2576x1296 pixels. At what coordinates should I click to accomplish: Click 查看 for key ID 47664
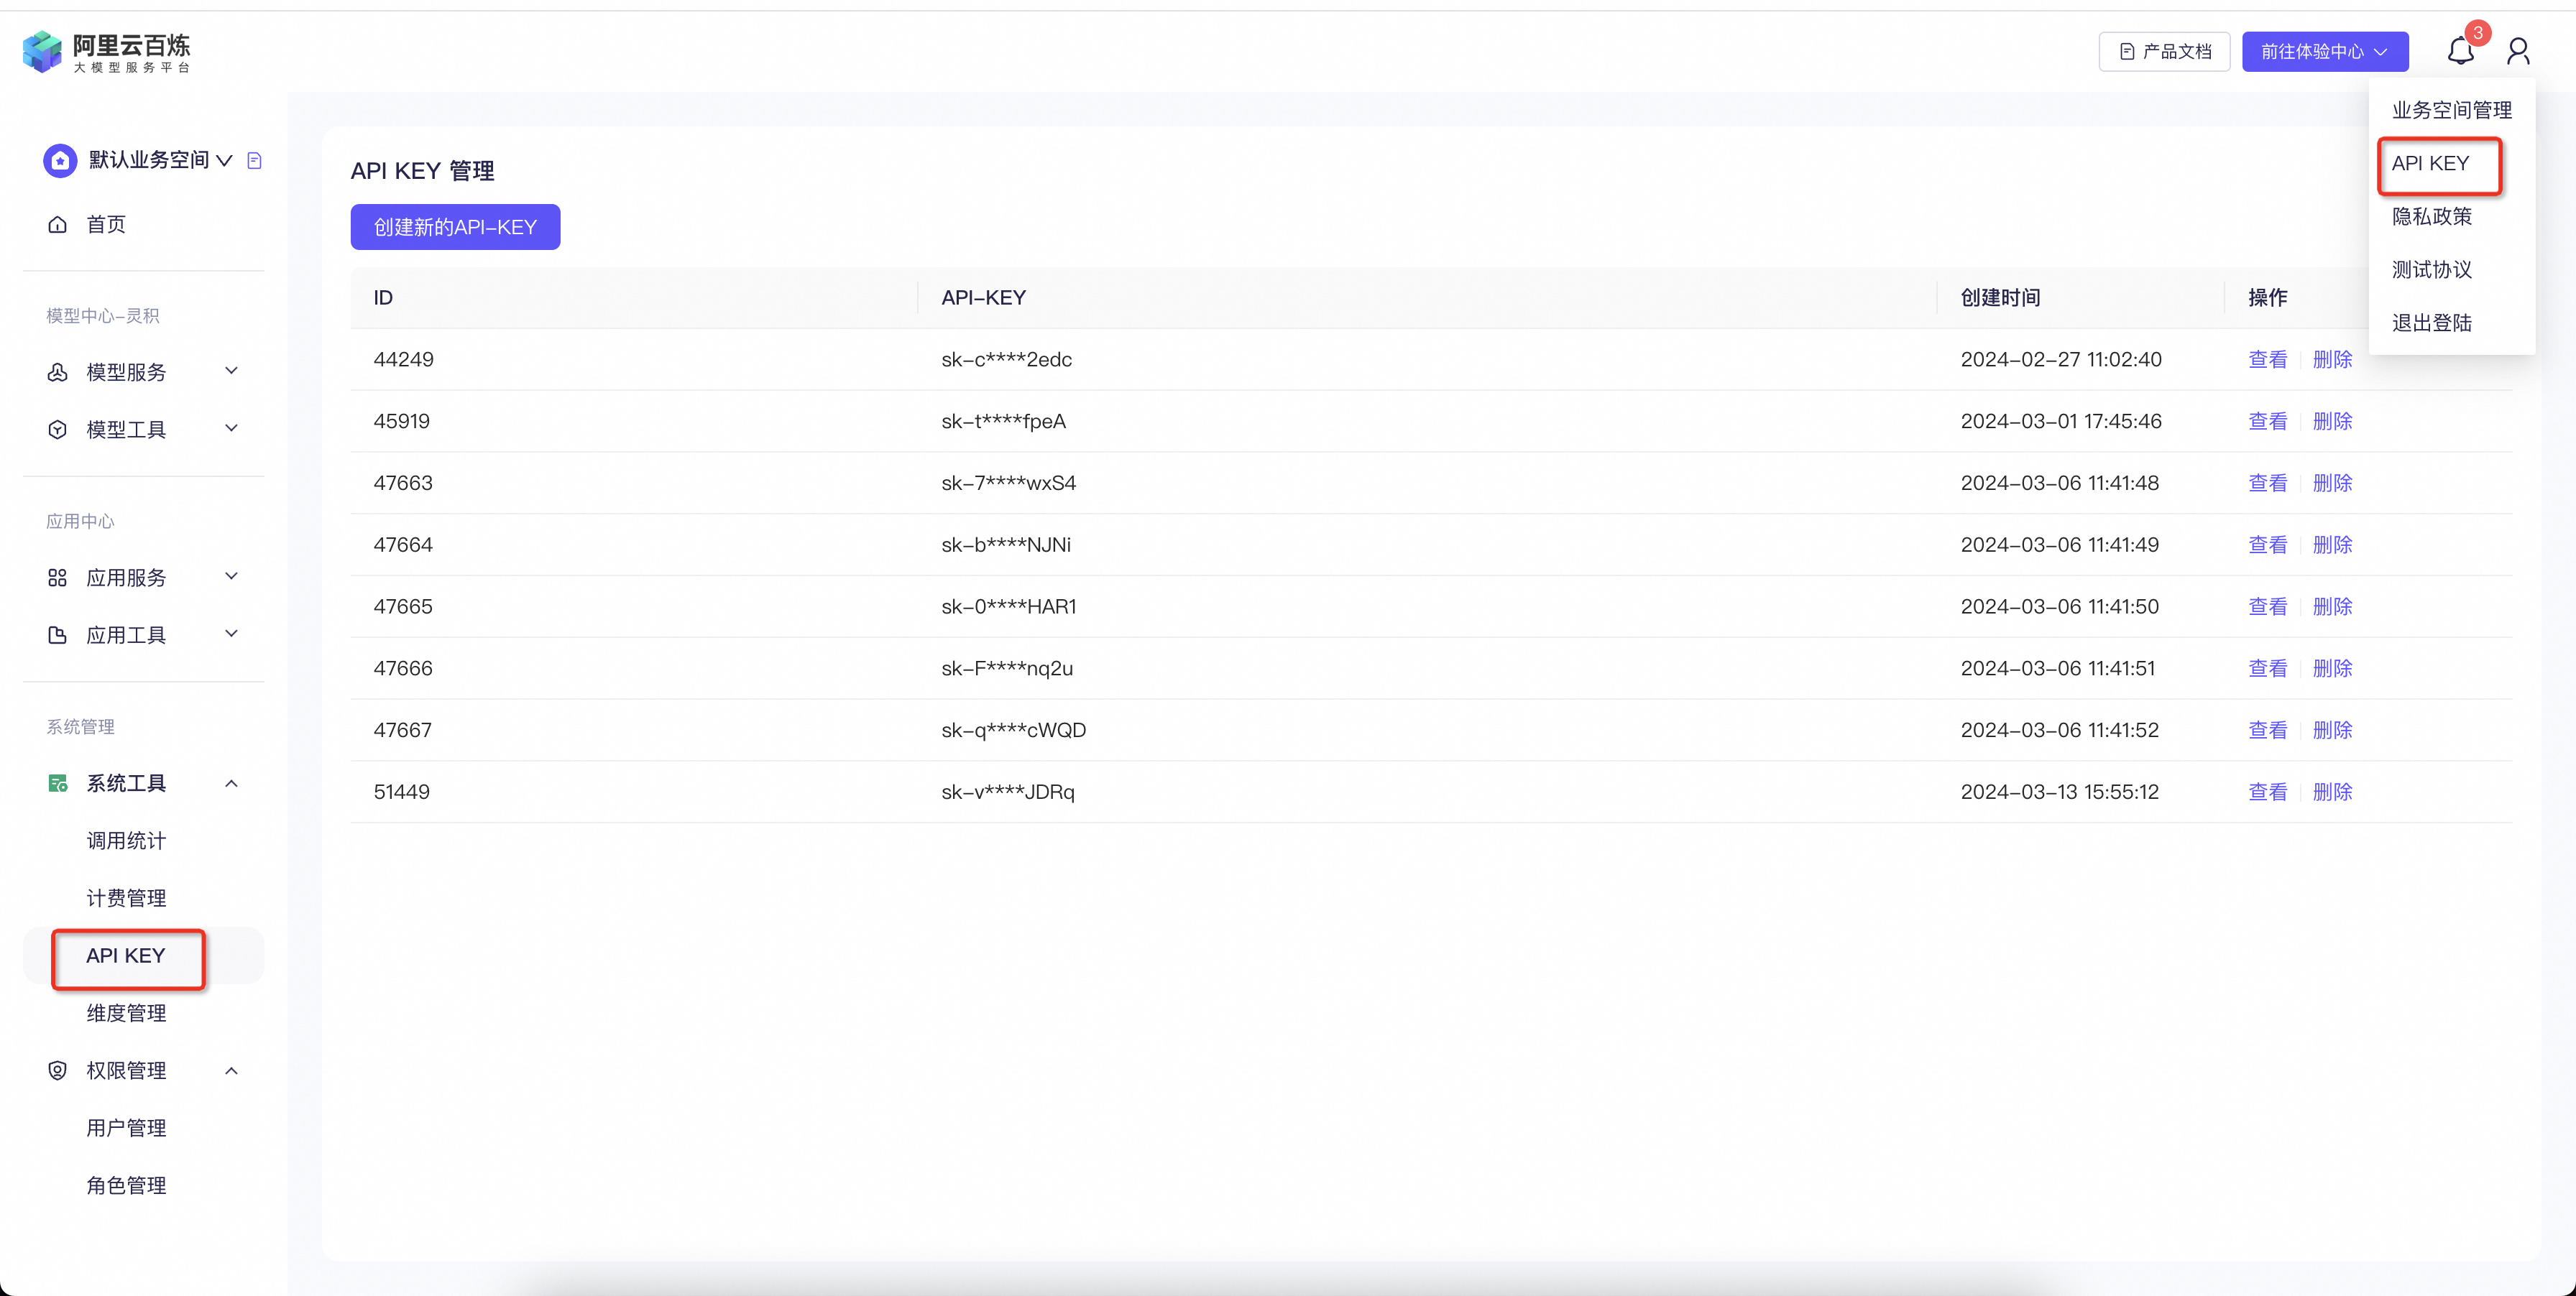click(2267, 545)
